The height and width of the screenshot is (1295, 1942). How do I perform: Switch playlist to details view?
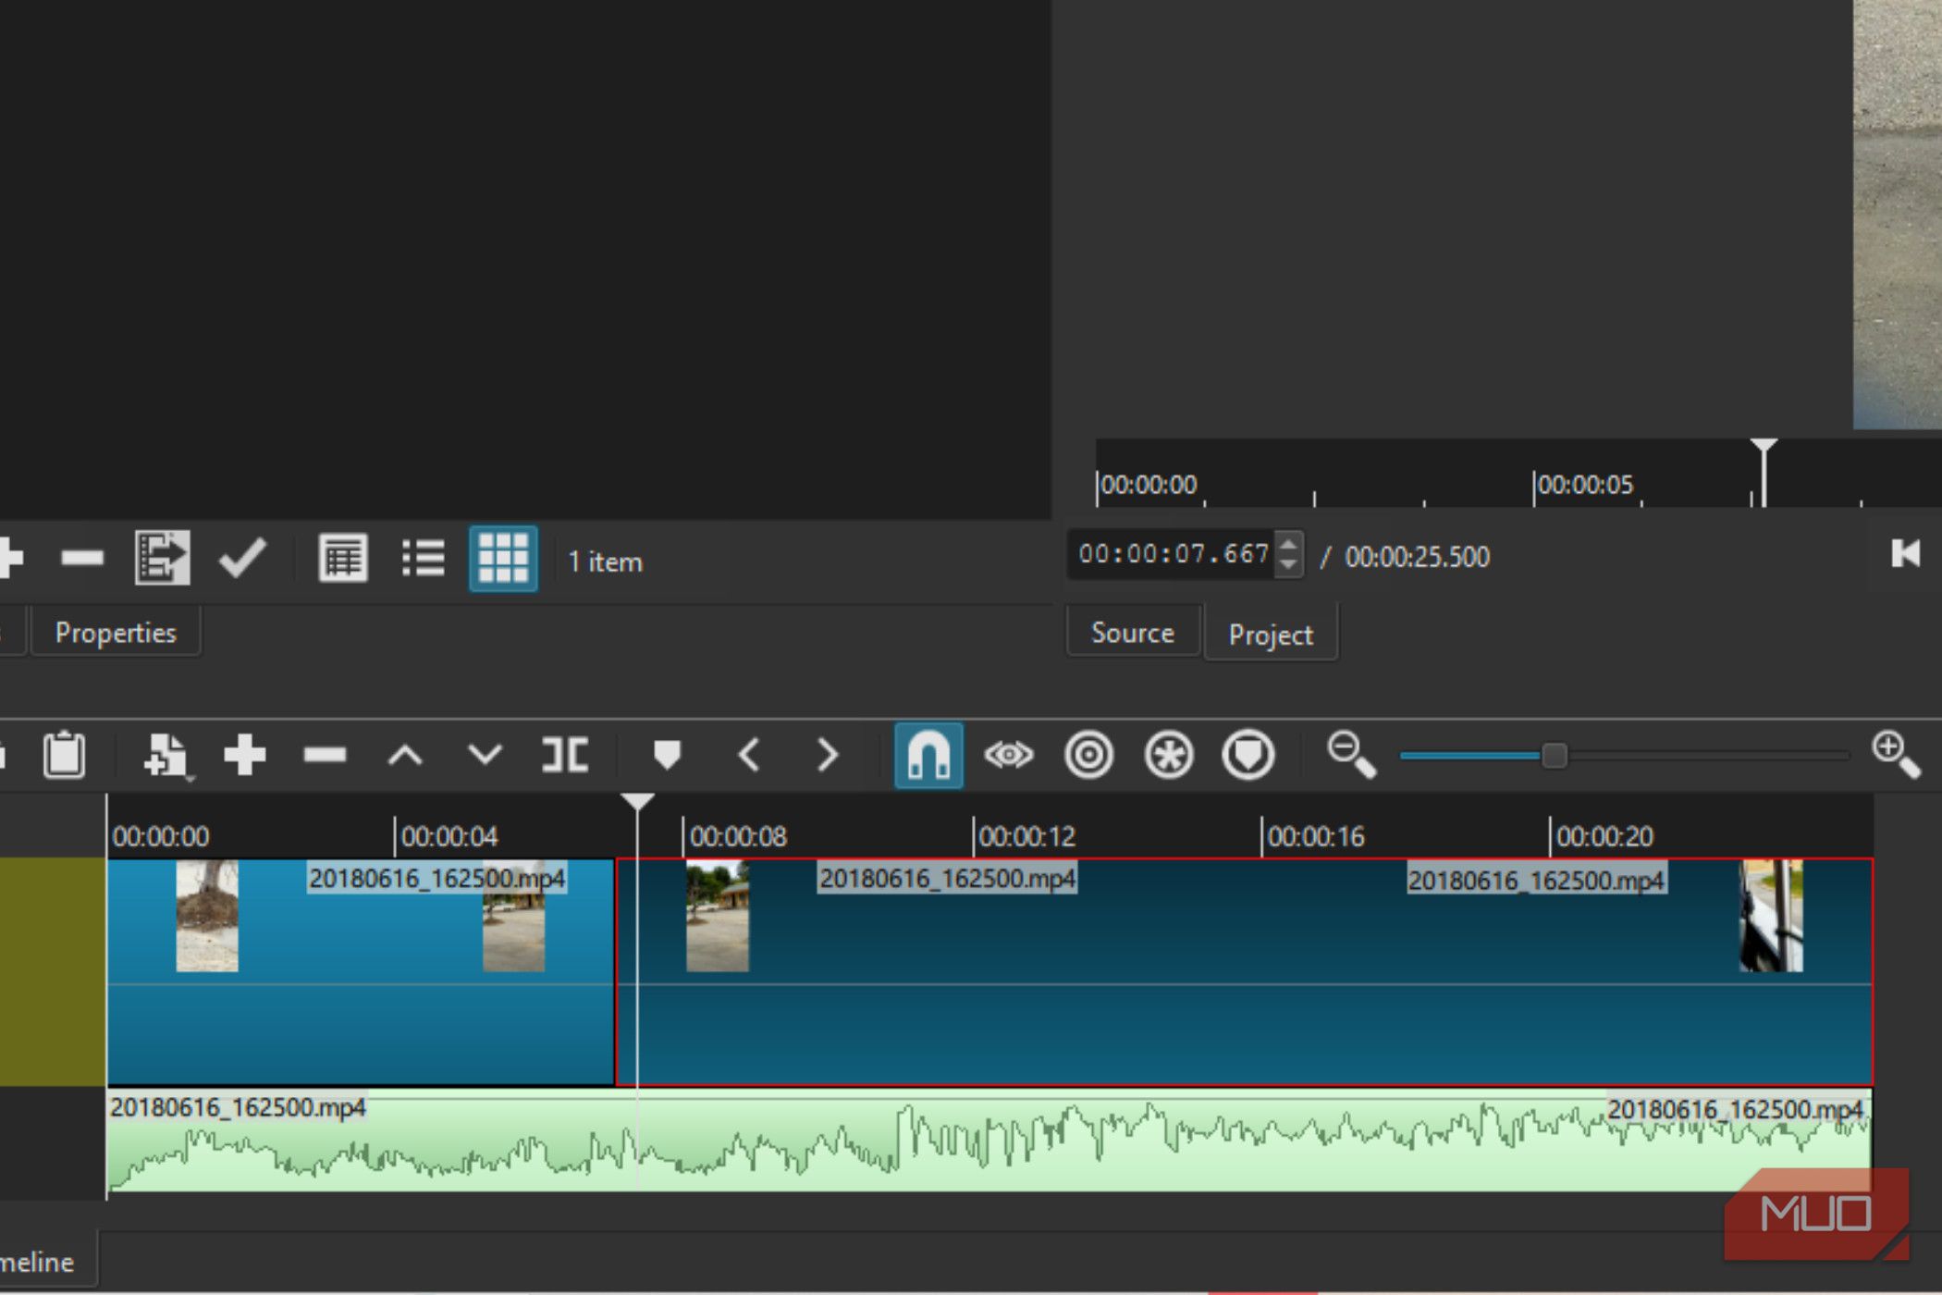coord(342,558)
